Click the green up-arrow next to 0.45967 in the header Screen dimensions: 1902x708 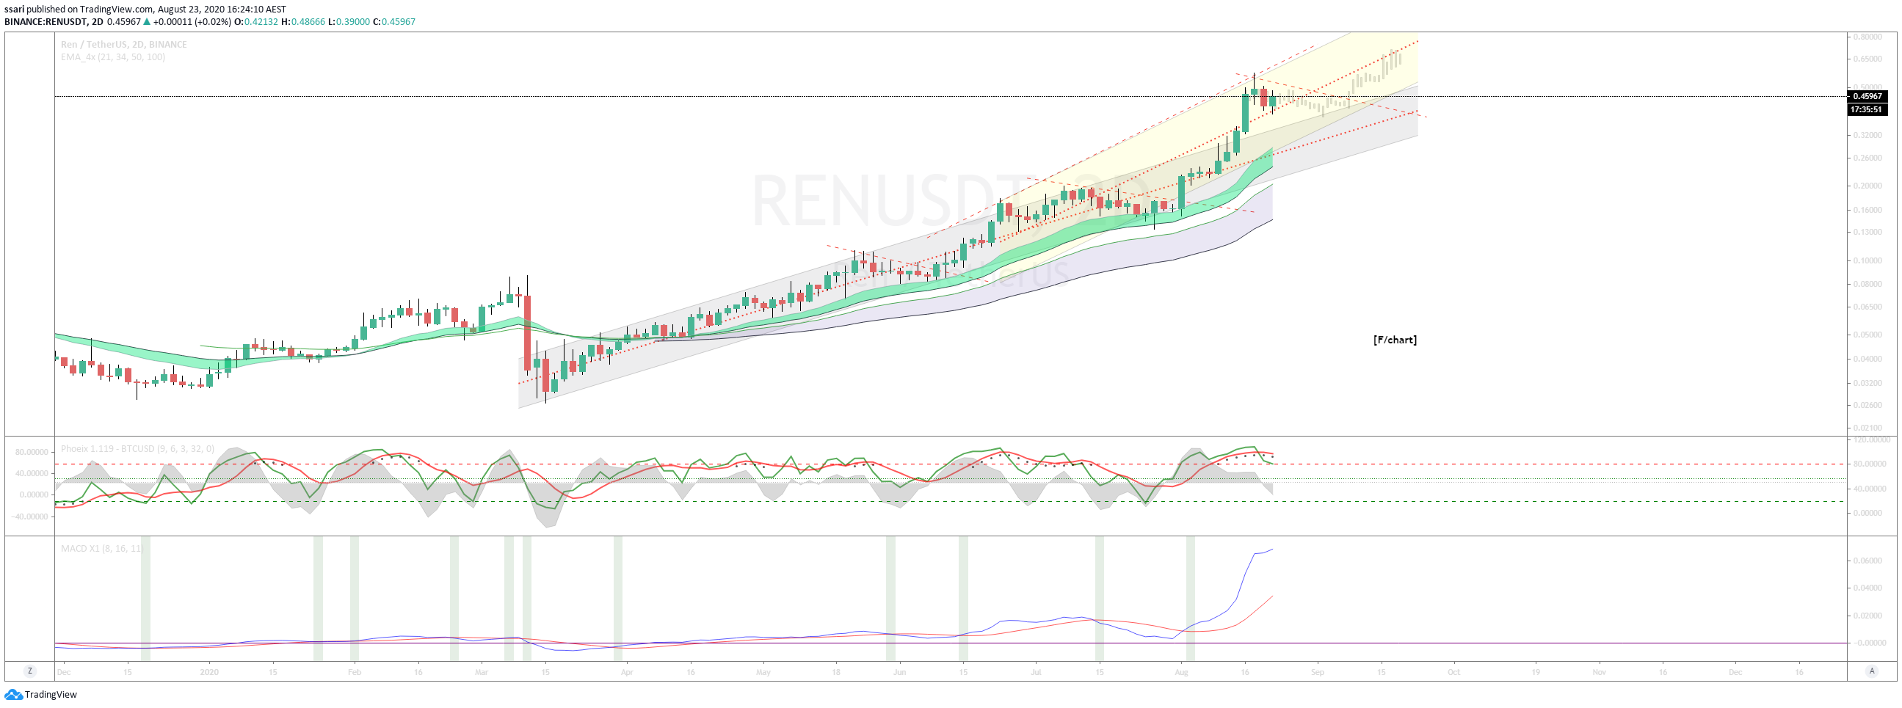147,22
